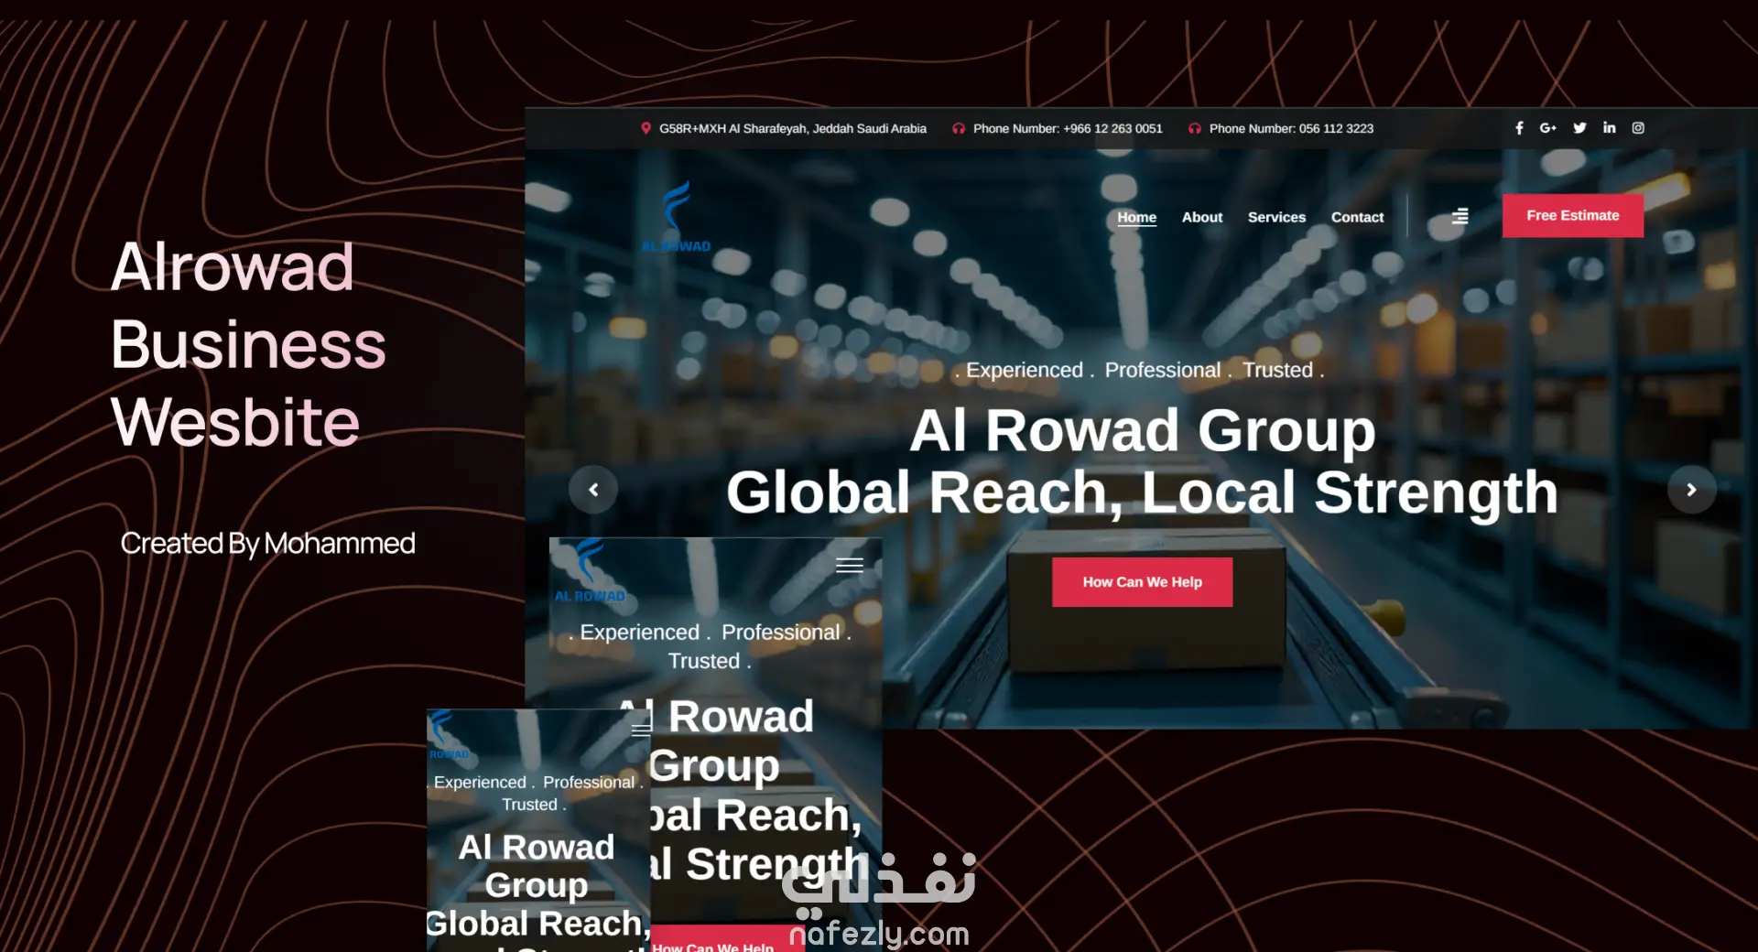Advance to next slide with right arrow
This screenshot has height=952, width=1758.
pos(1691,490)
